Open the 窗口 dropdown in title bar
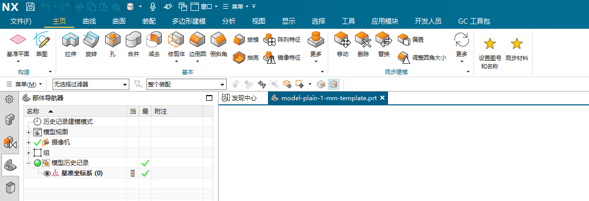Screen dimensions: 589x201 [x=204, y=6]
